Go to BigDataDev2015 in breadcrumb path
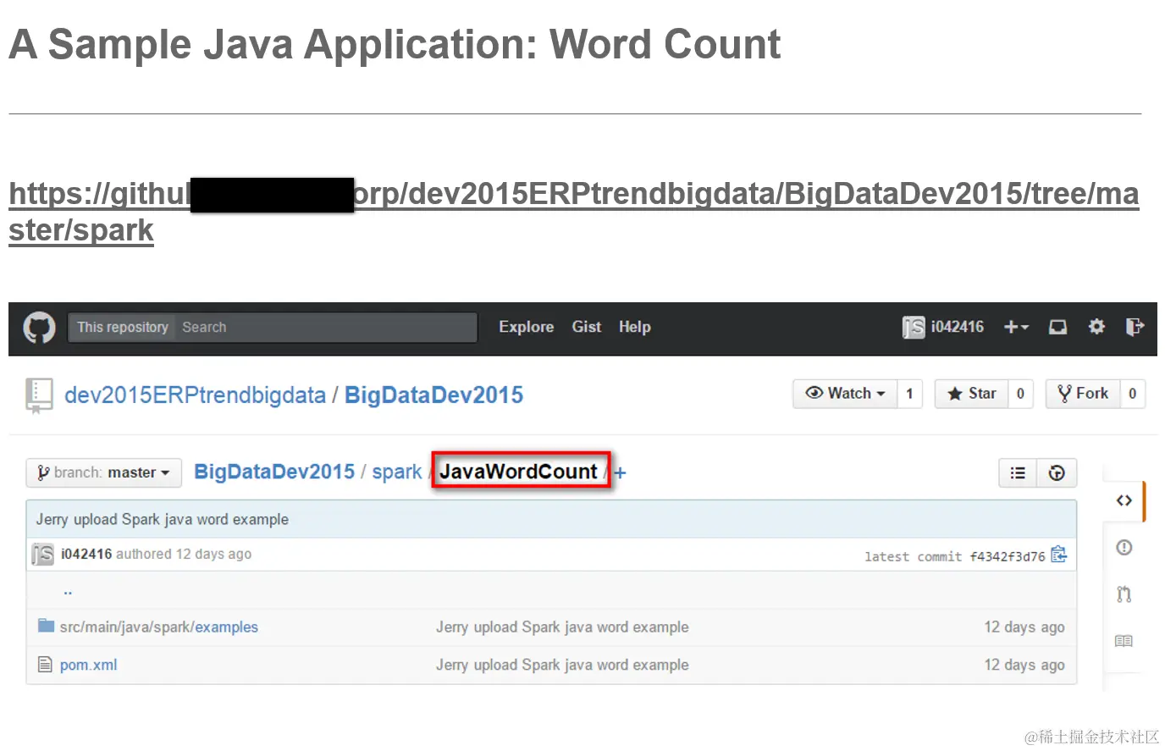 [x=274, y=472]
